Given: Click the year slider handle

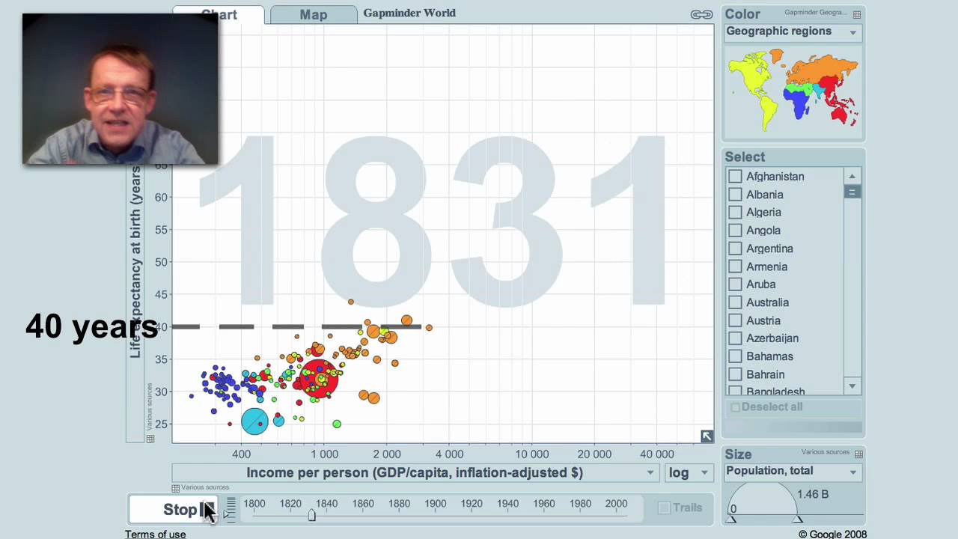Looking at the screenshot, I should [x=311, y=515].
